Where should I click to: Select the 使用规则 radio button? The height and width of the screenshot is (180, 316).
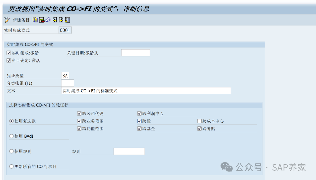click(x=11, y=151)
